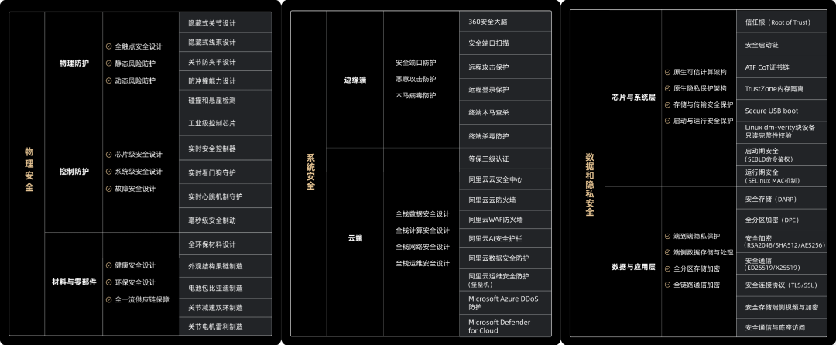Select the 阿里云AI安全护栏 cell

click(x=505, y=238)
